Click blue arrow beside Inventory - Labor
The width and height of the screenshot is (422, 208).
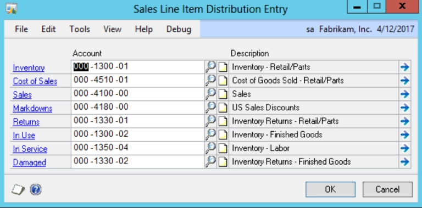click(404, 148)
